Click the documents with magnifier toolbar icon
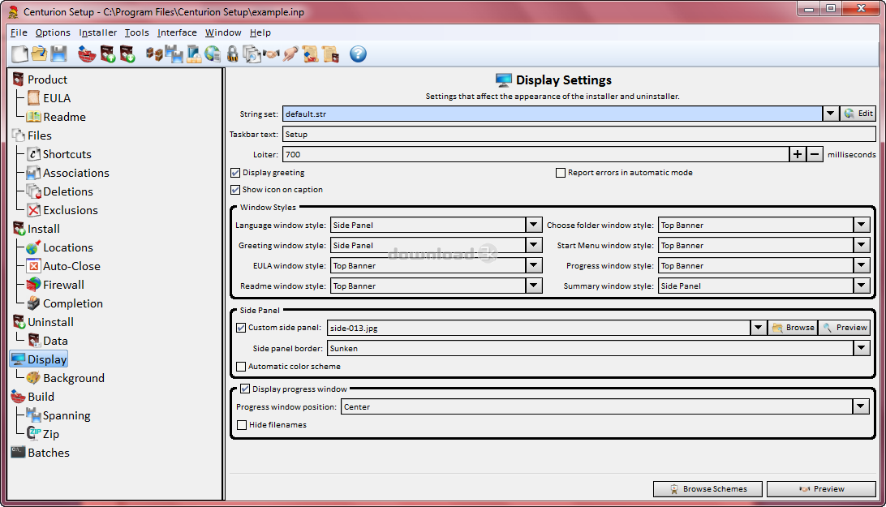Image resolution: width=886 pixels, height=507 pixels. click(252, 54)
